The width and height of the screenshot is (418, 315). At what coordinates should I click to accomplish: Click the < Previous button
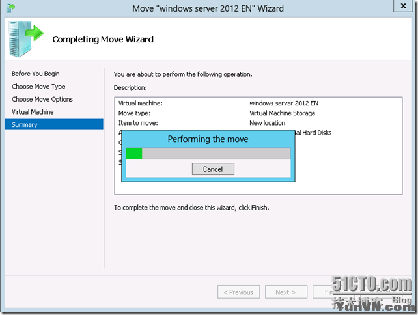tap(238, 292)
